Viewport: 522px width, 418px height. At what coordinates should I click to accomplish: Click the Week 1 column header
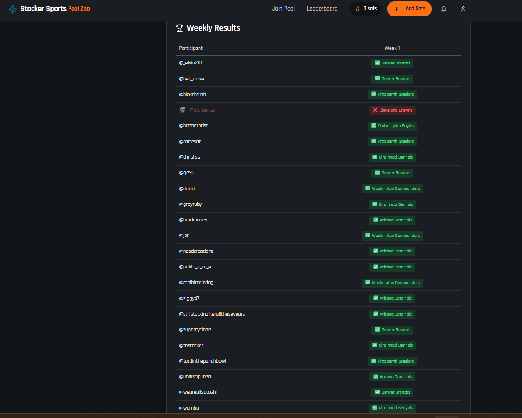(x=392, y=48)
